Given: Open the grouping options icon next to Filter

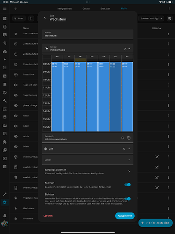Looking at the screenshot, I should (x=31, y=19).
